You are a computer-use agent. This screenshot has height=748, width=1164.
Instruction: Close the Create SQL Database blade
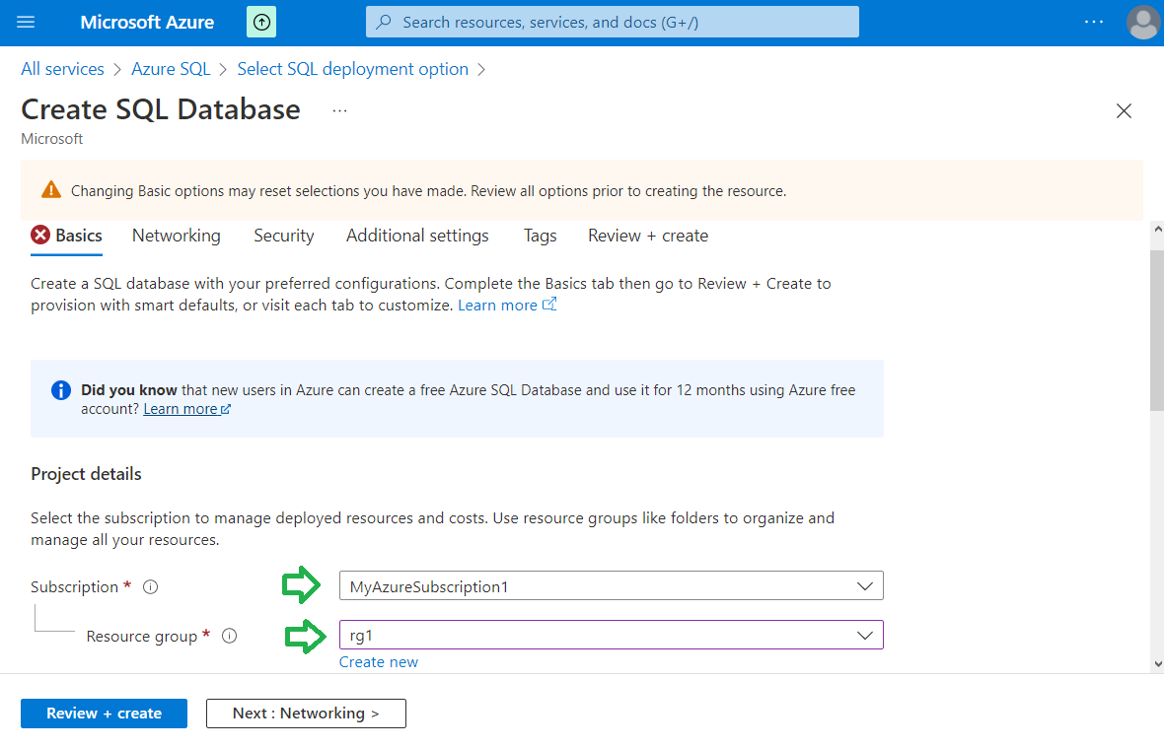tap(1124, 111)
